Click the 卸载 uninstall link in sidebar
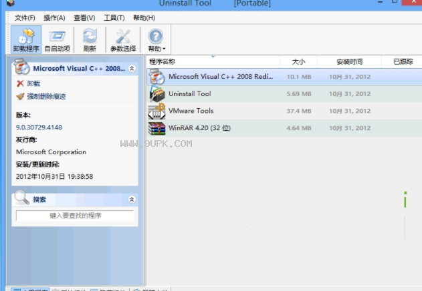This screenshot has width=422, height=291. click(x=33, y=83)
